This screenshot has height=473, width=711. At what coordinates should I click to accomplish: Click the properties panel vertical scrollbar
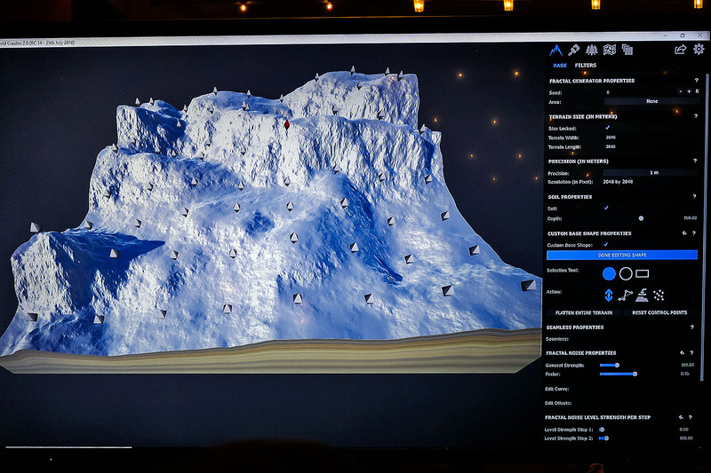click(705, 226)
